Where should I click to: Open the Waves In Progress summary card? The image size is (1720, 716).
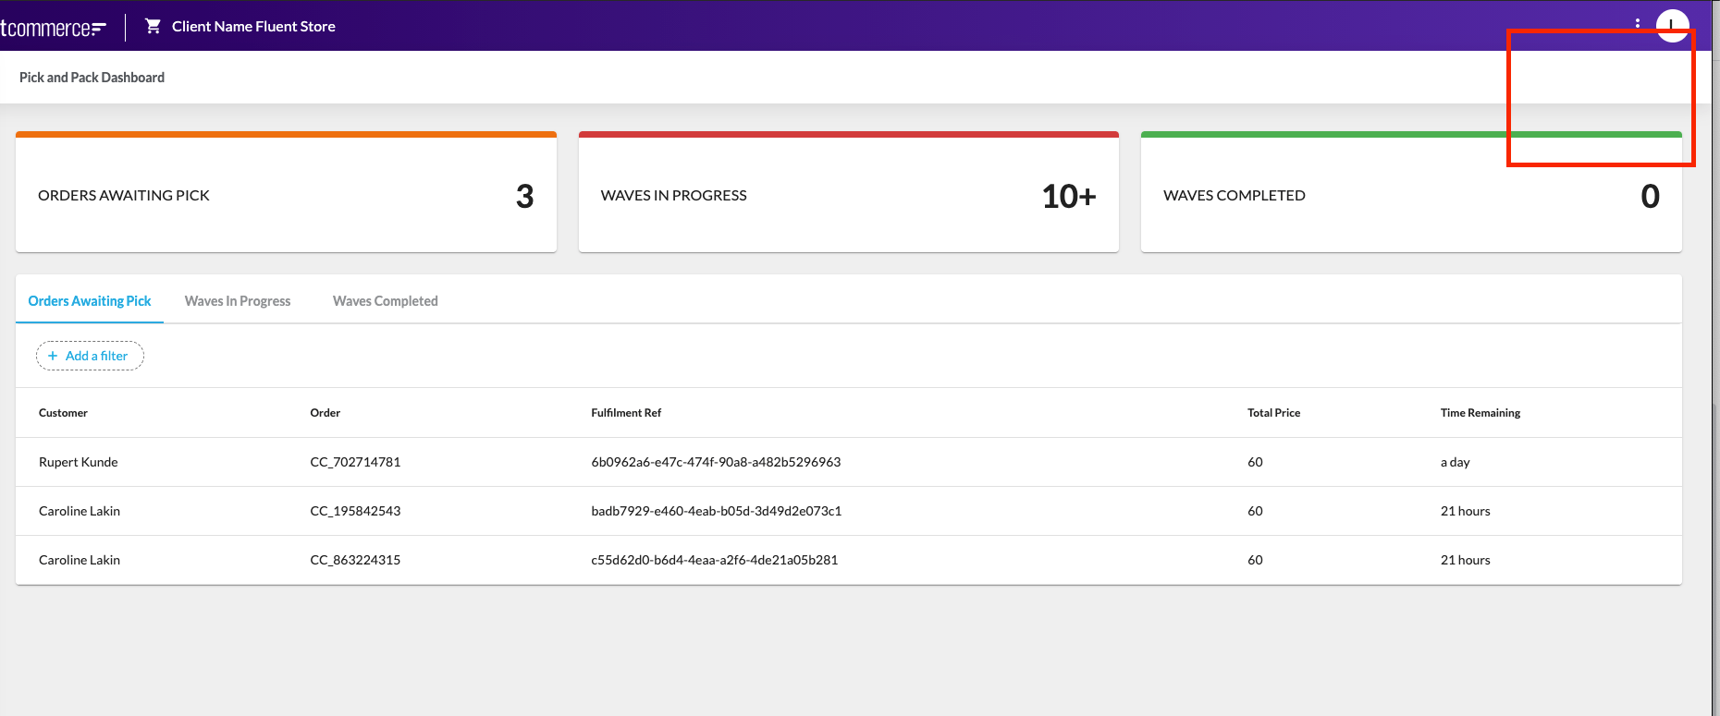click(x=848, y=195)
